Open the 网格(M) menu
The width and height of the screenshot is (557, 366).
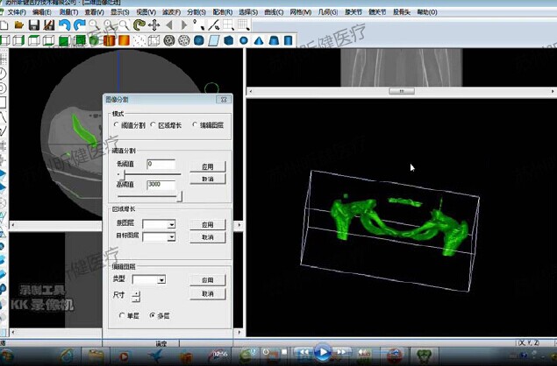[x=301, y=11]
